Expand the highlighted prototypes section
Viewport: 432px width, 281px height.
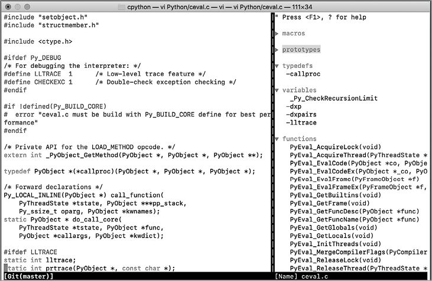(277, 50)
